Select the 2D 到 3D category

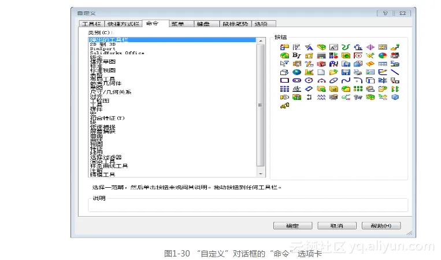coord(103,44)
